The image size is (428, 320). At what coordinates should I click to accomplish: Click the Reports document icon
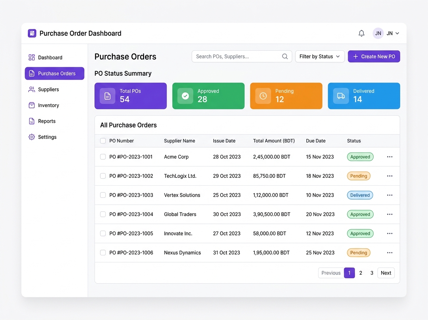[32, 121]
